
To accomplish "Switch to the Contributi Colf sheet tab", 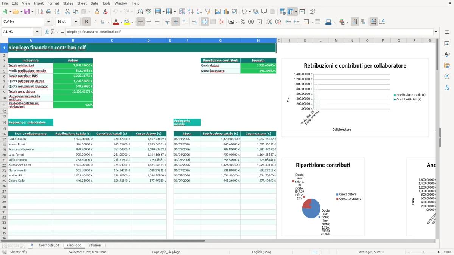I will (x=49, y=245).
